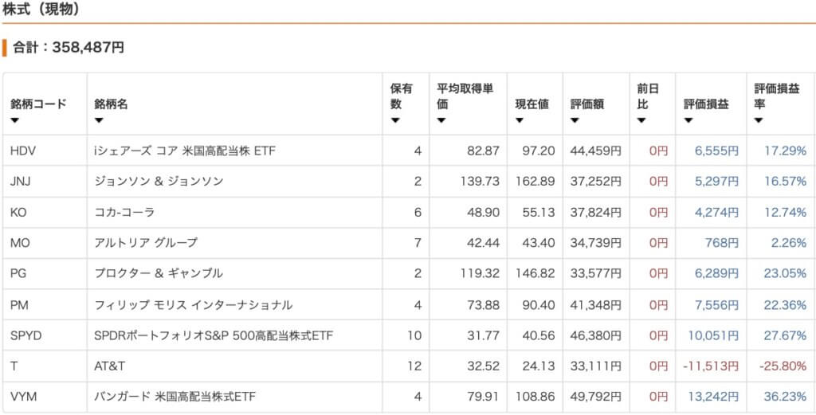Screen dimensions: 816x415
Task: Sort by 評価損益 arrow icon
Action: [688, 120]
